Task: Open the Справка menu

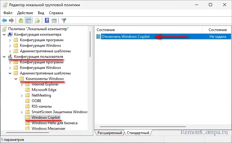Action: tap(56, 13)
